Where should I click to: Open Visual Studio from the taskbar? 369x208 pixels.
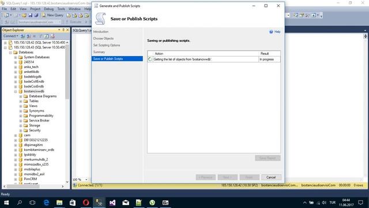tap(112, 203)
